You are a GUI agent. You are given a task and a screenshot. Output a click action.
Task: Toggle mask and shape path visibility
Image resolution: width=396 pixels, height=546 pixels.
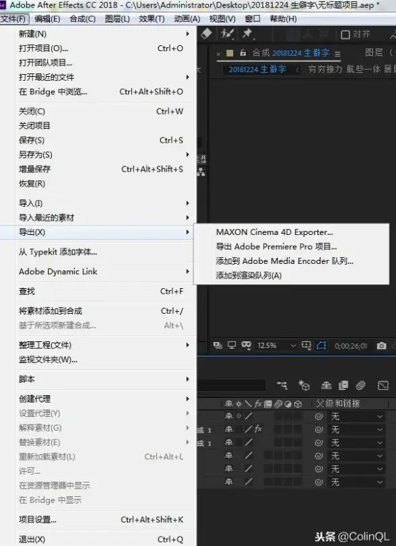pyautogui.click(x=321, y=345)
